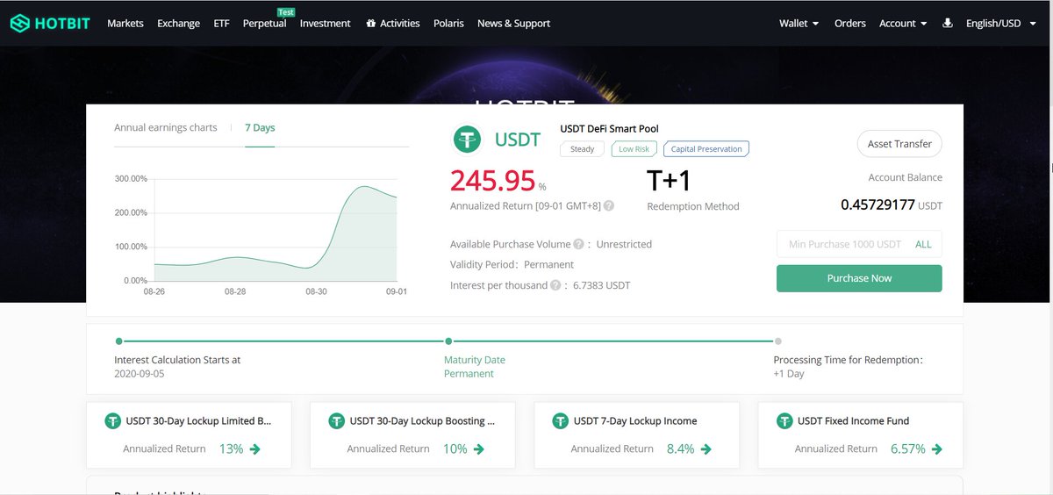This screenshot has width=1053, height=495.
Task: Click arrow next to 6.57% annualized return
Action: pyautogui.click(x=937, y=449)
